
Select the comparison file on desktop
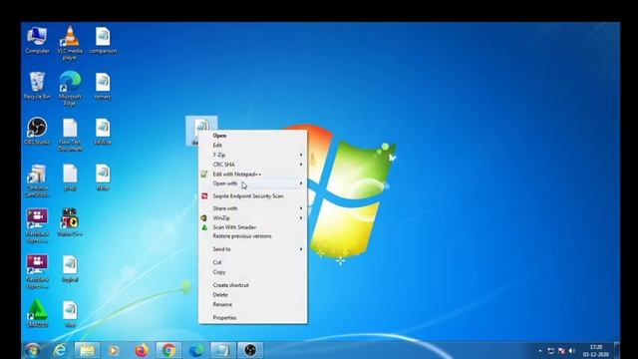point(103,40)
